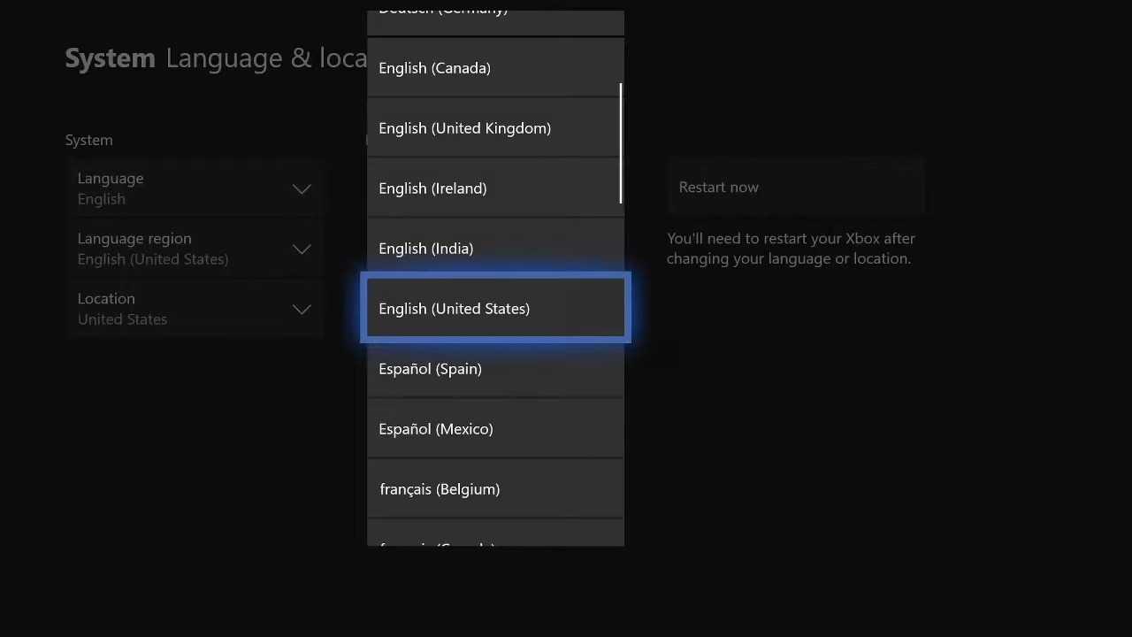
Task: Pick English (Ireland) language region
Action: [x=494, y=188]
